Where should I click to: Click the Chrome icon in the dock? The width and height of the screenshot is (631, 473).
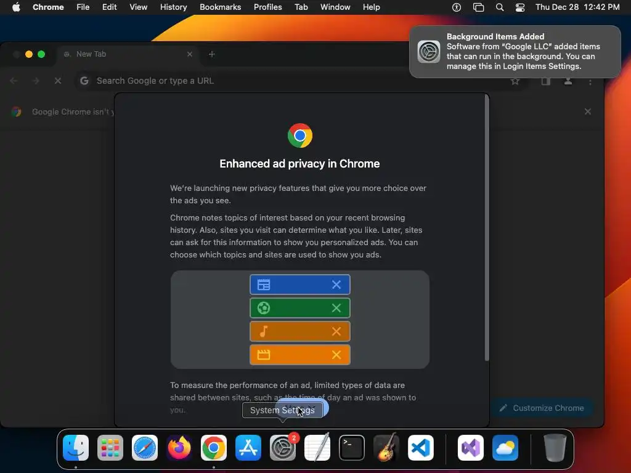click(214, 448)
